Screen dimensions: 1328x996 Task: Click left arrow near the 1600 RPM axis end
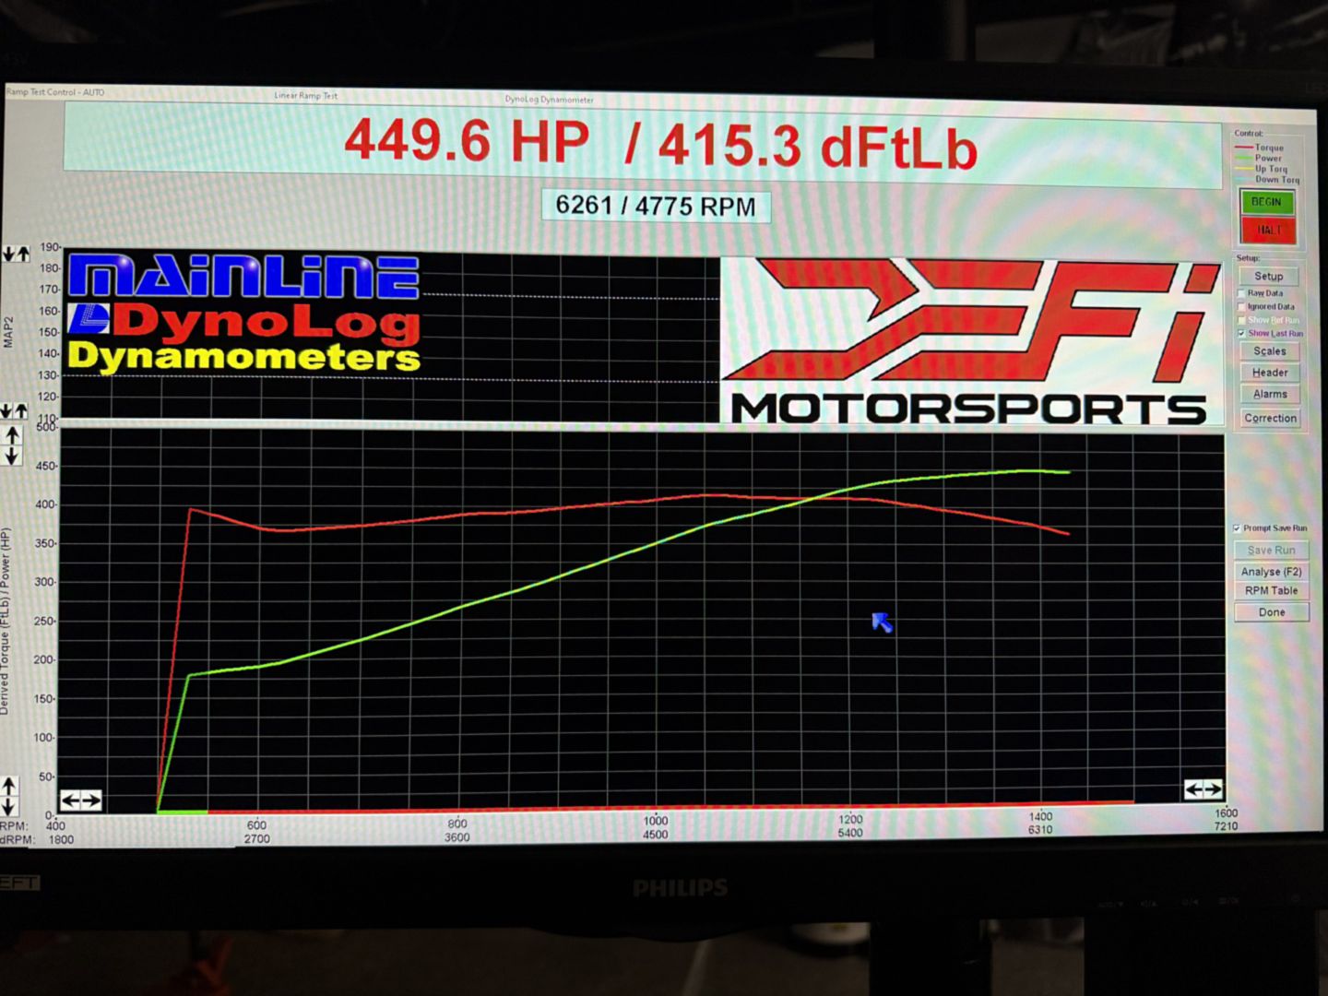(x=1194, y=789)
